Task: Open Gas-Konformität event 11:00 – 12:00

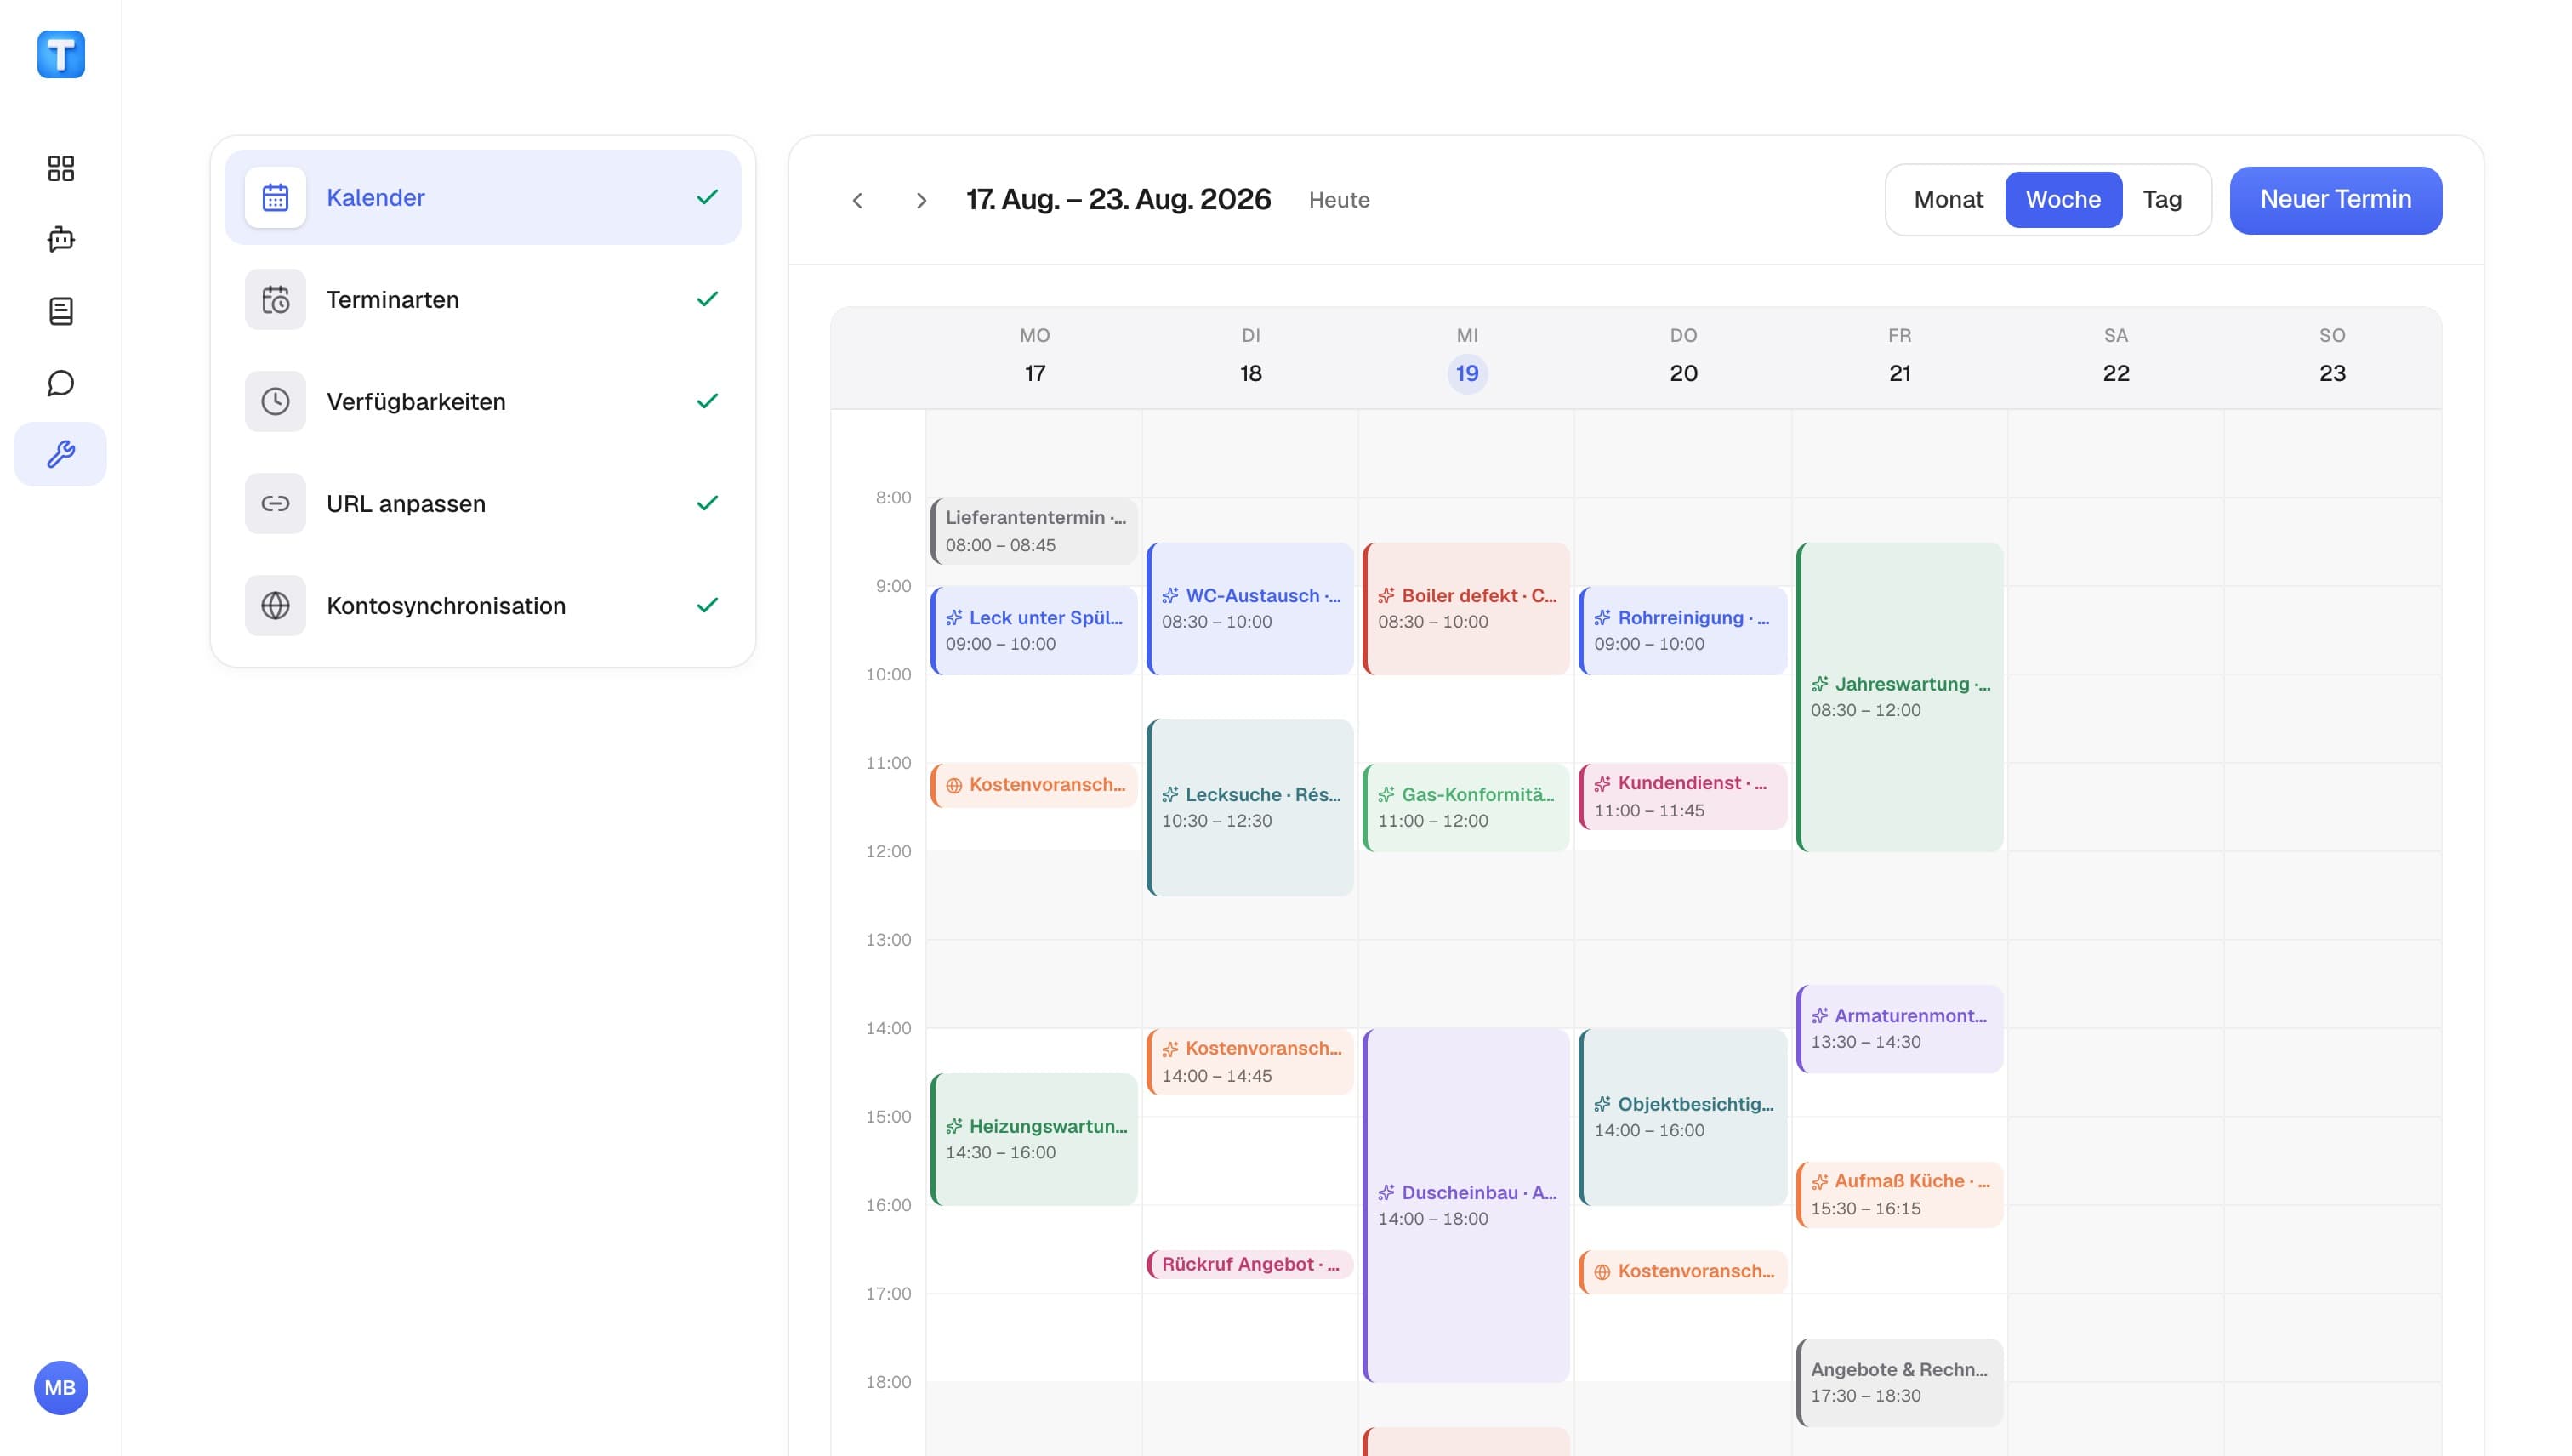Action: pyautogui.click(x=1466, y=807)
